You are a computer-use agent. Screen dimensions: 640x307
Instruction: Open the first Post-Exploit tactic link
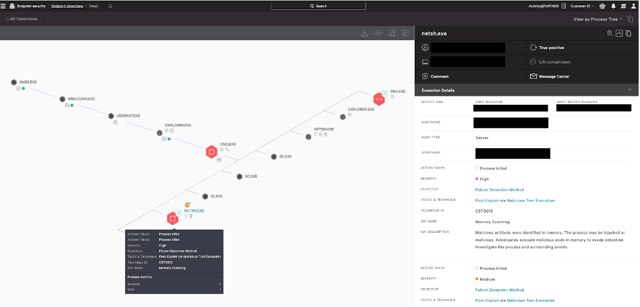[x=487, y=200]
